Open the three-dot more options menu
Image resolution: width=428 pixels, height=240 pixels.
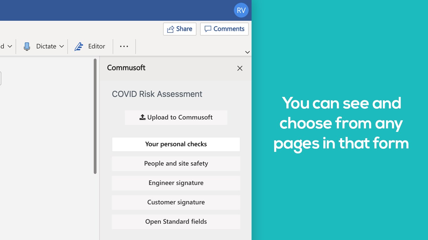124,47
